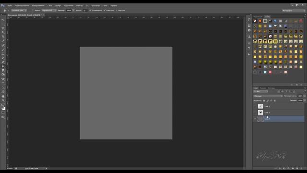The image size is (307, 173).
Task: Select the Eyedropper tool
Action: 3,41
